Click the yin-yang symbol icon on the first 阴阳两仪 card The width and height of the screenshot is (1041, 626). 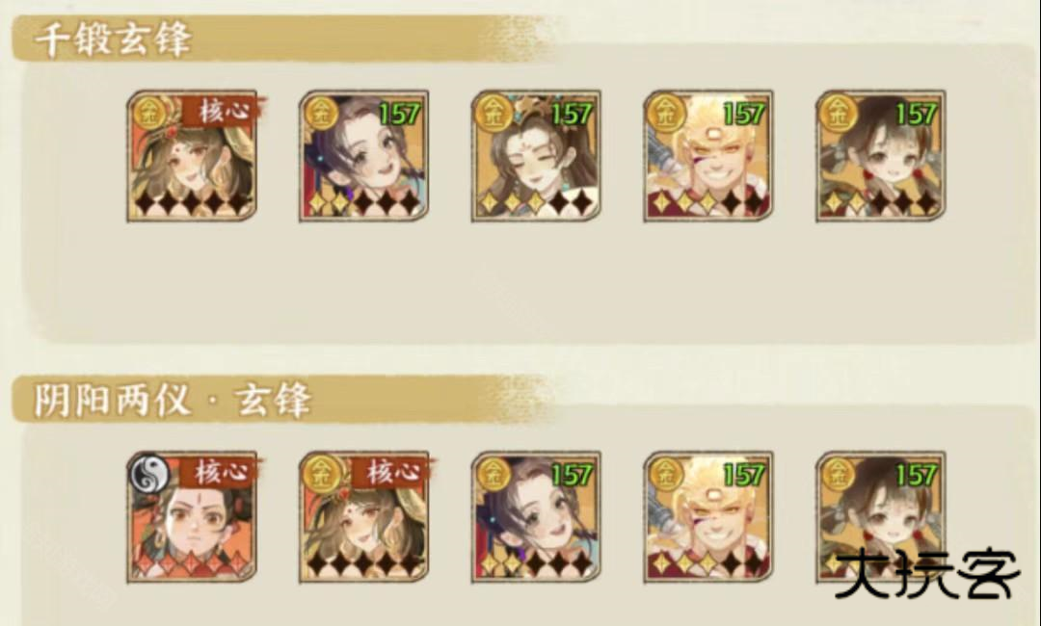pos(148,472)
